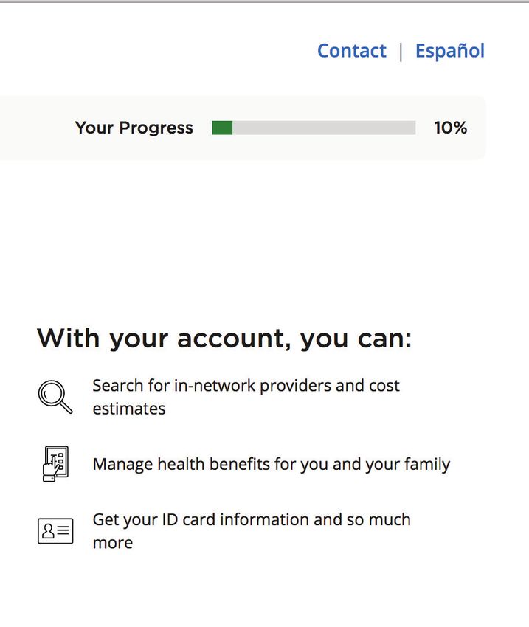Select the tablet touch benefits icon
This screenshot has width=529, height=627.
pyautogui.click(x=55, y=464)
